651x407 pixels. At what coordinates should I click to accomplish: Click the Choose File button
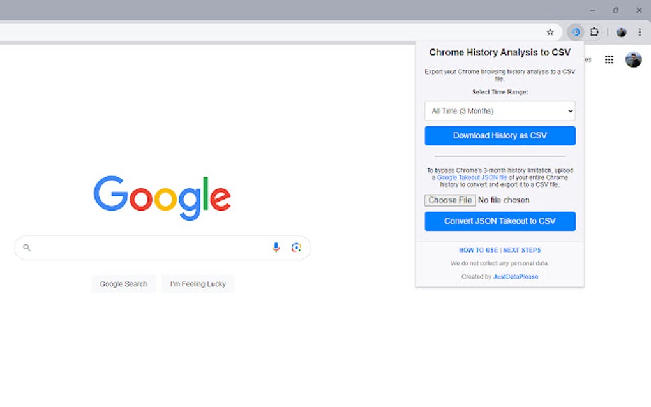(x=450, y=200)
